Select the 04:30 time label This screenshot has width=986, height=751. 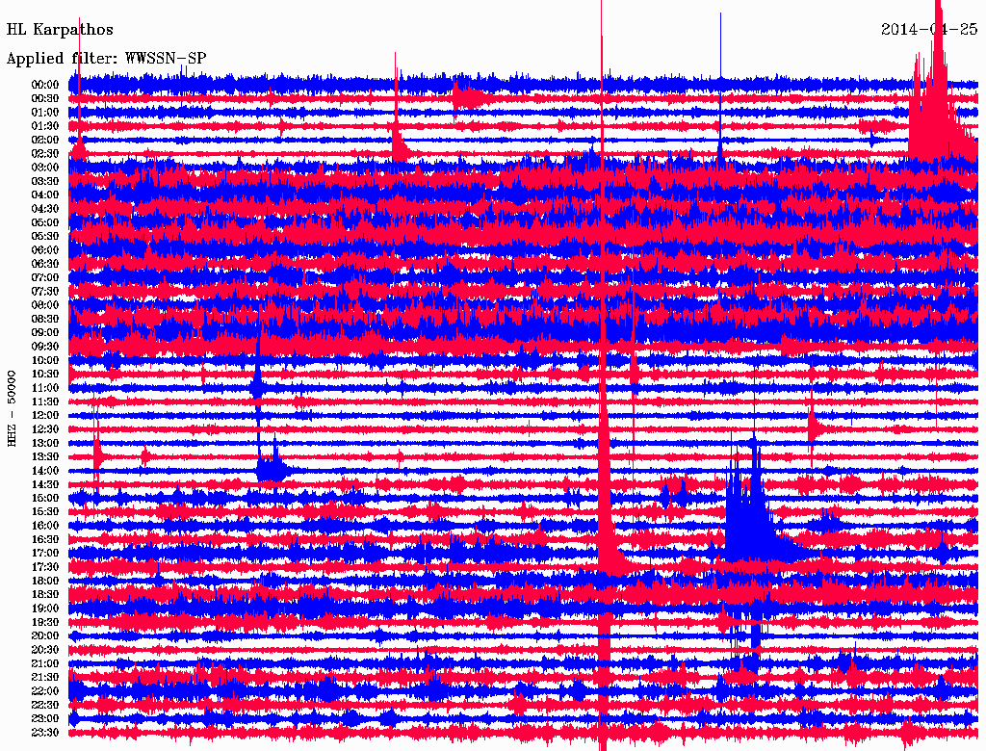click(x=45, y=208)
